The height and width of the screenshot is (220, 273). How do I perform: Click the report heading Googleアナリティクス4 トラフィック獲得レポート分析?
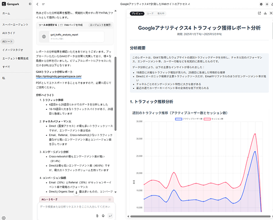point(199,28)
